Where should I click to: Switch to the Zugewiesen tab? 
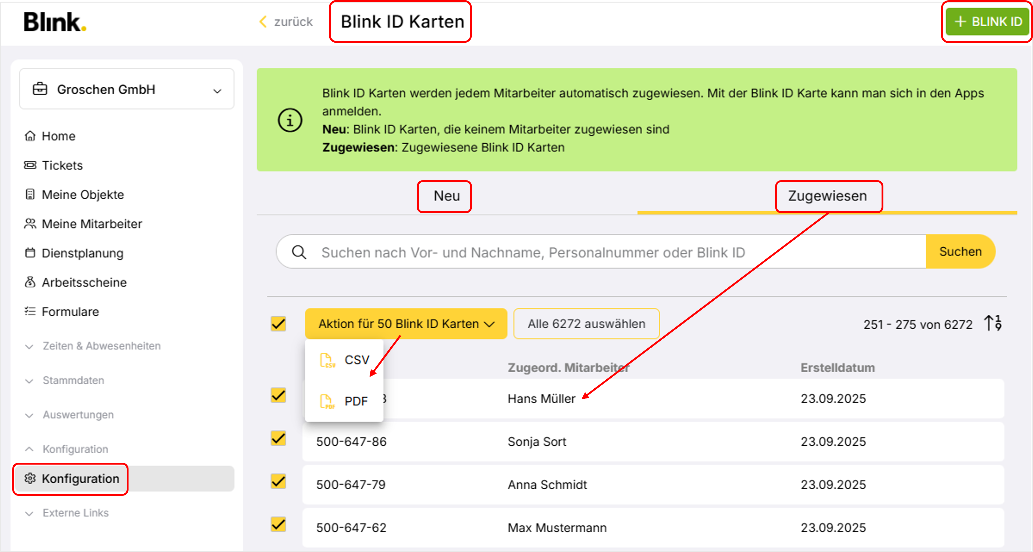point(827,196)
